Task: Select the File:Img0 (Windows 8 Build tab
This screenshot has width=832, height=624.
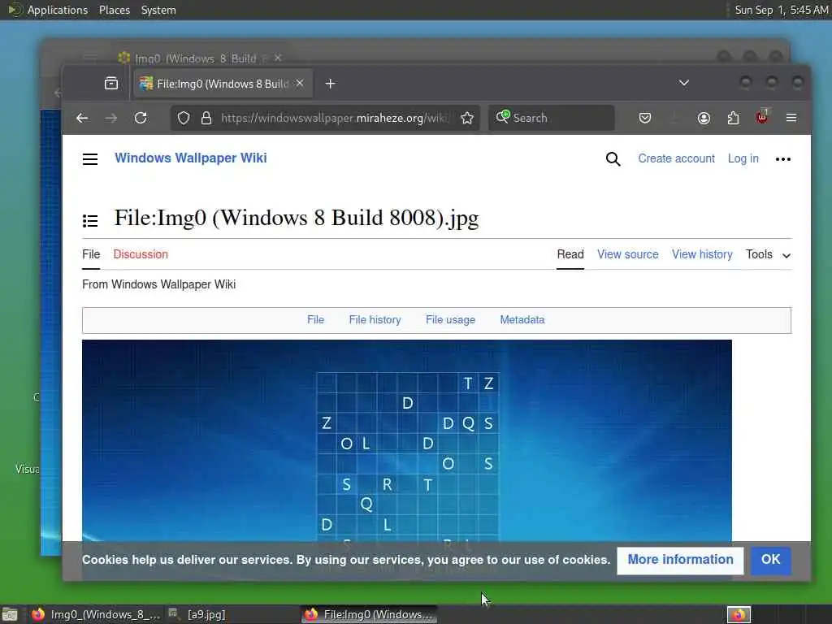Action: point(223,84)
